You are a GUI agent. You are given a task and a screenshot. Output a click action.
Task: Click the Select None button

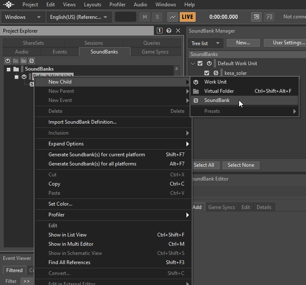click(x=241, y=165)
